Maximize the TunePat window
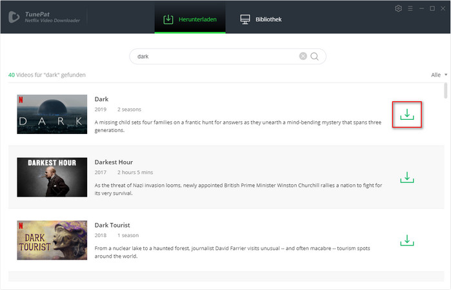This screenshot has width=451, height=290. pyautogui.click(x=432, y=8)
